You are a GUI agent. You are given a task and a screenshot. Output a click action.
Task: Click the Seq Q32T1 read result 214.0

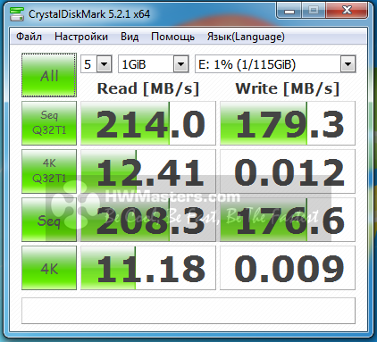148,123
